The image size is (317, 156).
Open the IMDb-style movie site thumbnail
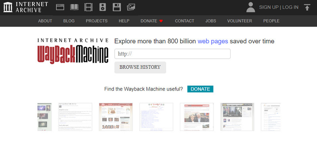(237, 117)
